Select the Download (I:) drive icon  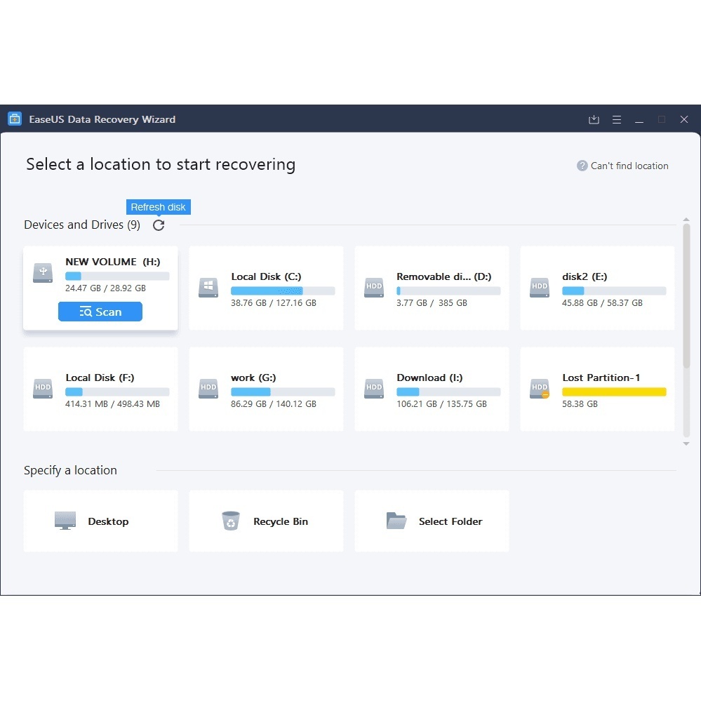click(x=374, y=388)
